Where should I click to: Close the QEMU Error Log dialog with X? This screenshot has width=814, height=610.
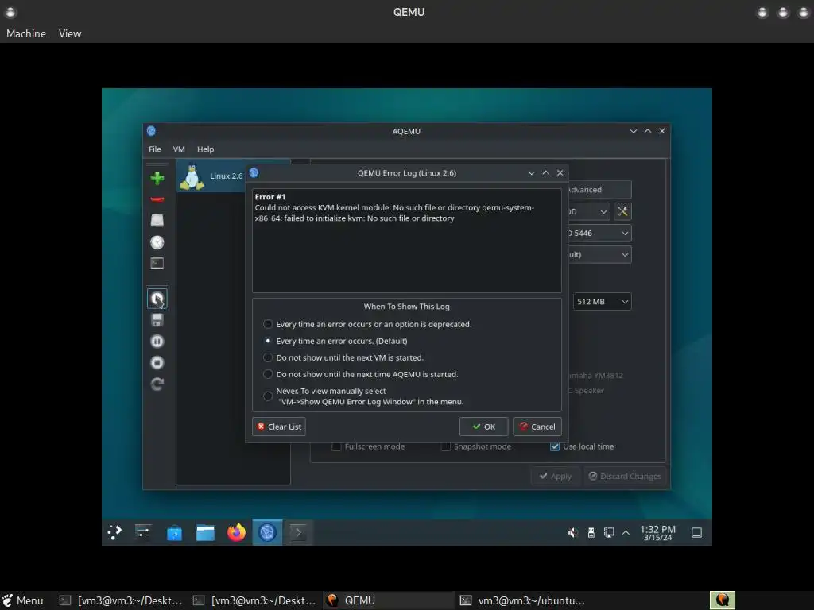560,172
